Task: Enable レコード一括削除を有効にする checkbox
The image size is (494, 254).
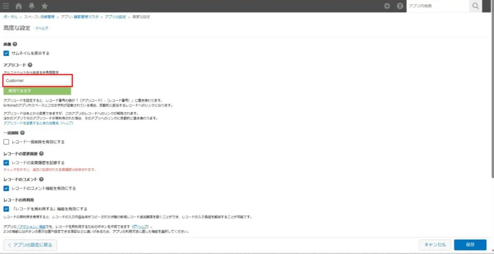Action: coord(6,142)
